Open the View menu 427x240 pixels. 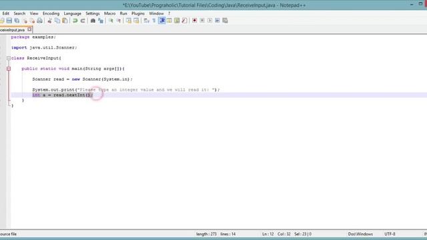pos(34,13)
